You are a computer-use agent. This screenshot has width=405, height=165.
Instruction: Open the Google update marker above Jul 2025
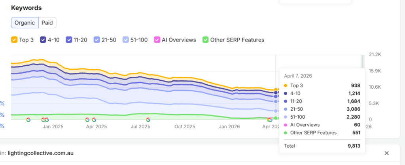coord(148,120)
